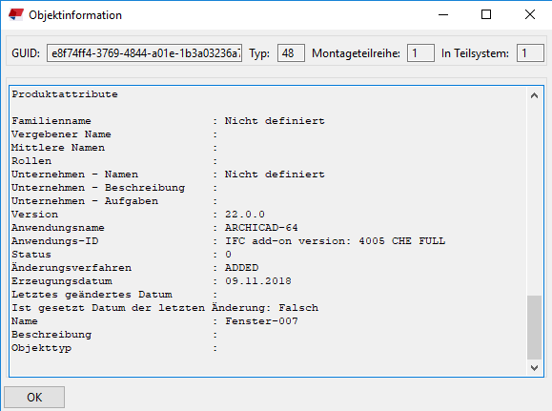Click the red app icon in title bar

pyautogui.click(x=16, y=15)
